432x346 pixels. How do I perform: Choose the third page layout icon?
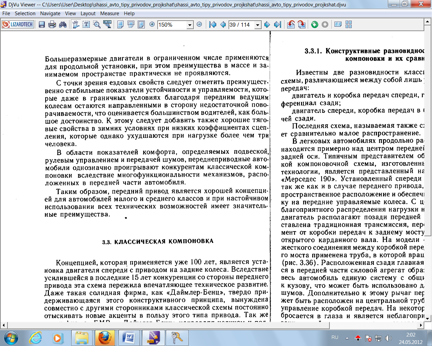(x=141, y=25)
